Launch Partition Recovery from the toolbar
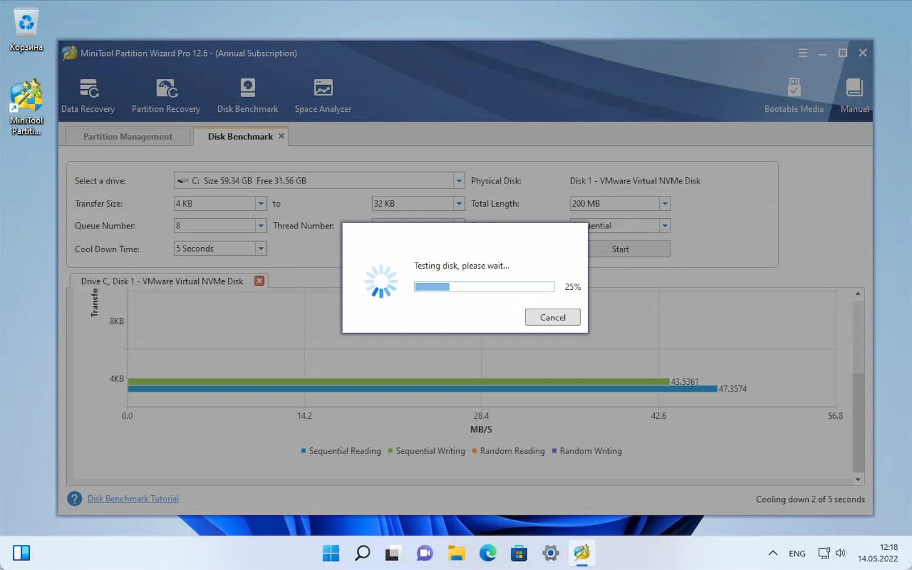Image resolution: width=912 pixels, height=570 pixels. point(166,96)
